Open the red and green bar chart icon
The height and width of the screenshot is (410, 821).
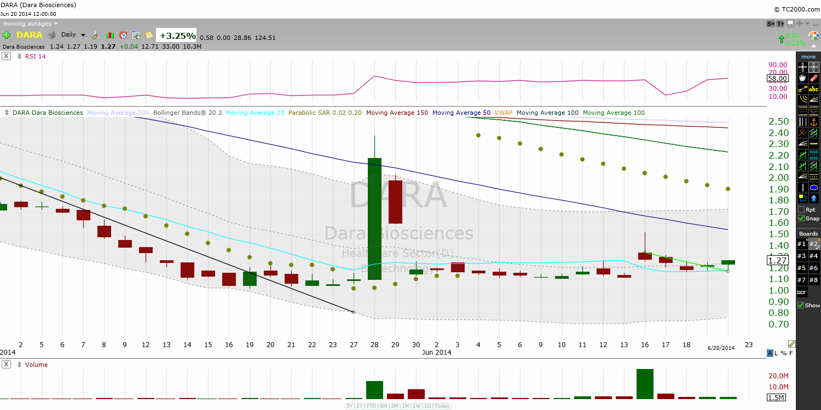(x=109, y=35)
